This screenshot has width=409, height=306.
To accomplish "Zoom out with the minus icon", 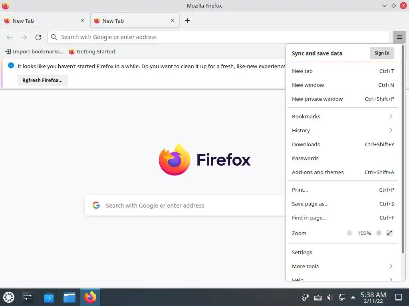I will 349,233.
